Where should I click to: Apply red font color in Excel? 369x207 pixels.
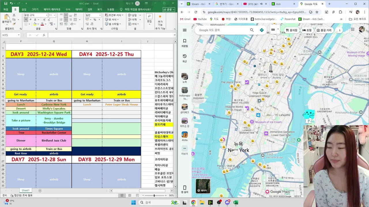pos(42,24)
